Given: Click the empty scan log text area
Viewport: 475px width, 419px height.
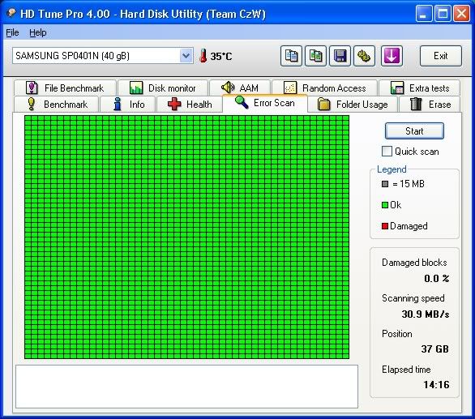Looking at the screenshot, I should pyautogui.click(x=186, y=387).
